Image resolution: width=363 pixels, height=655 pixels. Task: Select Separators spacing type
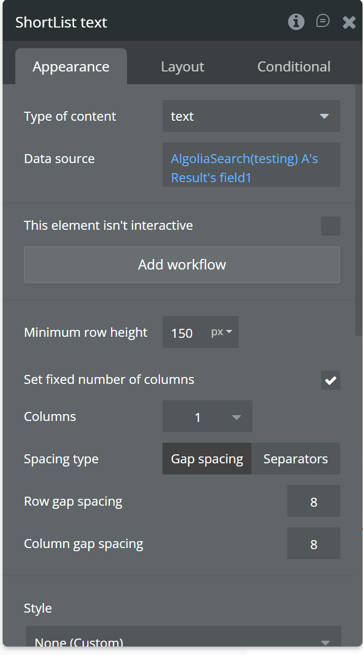click(x=295, y=459)
